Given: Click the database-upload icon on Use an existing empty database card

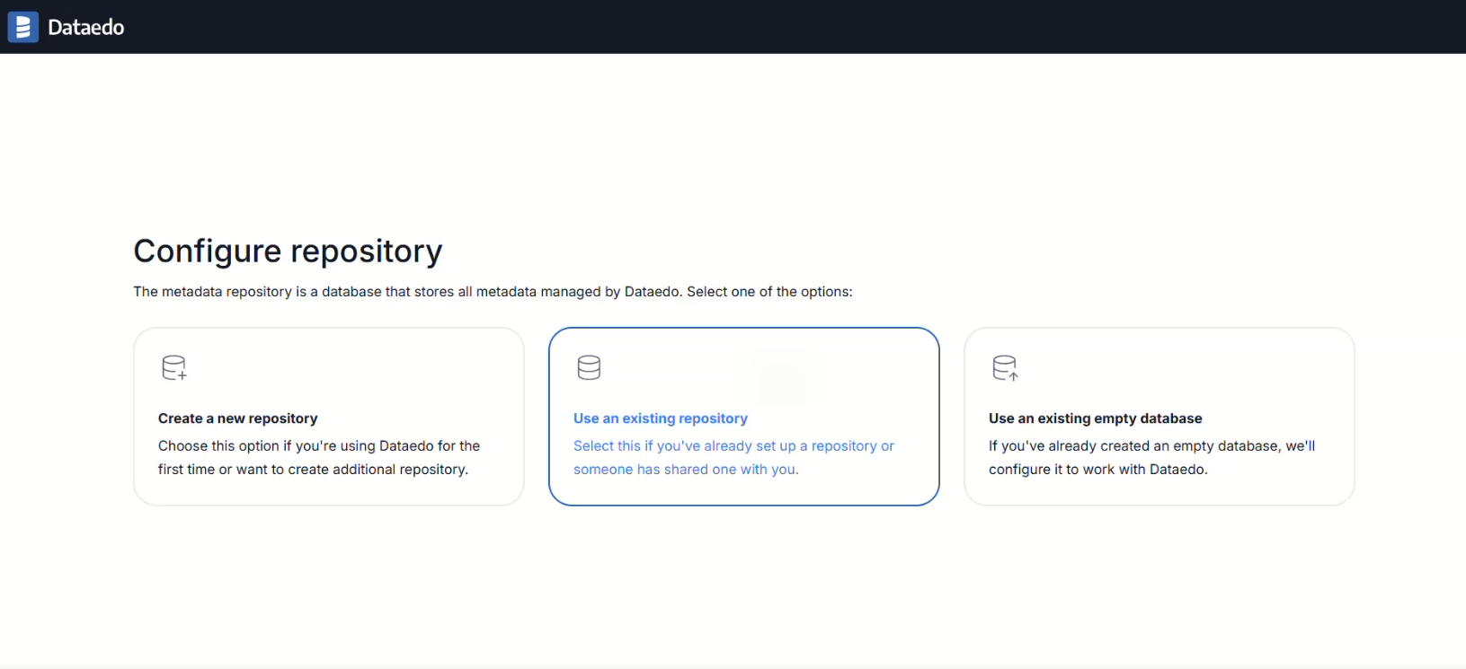Looking at the screenshot, I should [x=1005, y=367].
